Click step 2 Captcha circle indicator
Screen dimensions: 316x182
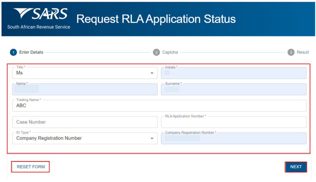(156, 52)
